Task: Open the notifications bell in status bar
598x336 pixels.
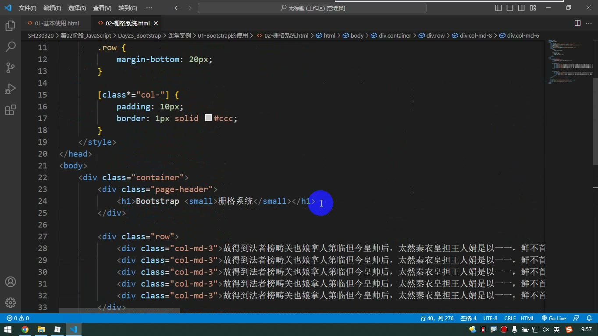Action: coord(588,318)
